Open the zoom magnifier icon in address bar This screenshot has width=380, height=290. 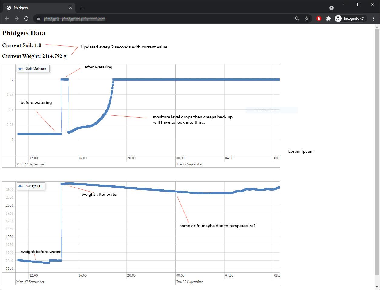pyautogui.click(x=297, y=18)
